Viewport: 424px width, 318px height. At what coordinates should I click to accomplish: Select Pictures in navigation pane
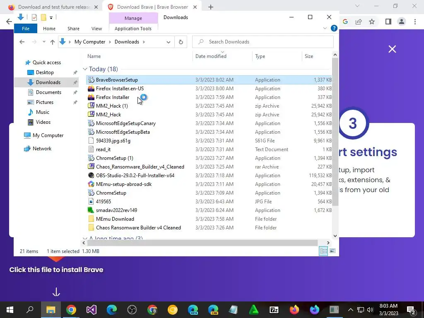tap(45, 102)
